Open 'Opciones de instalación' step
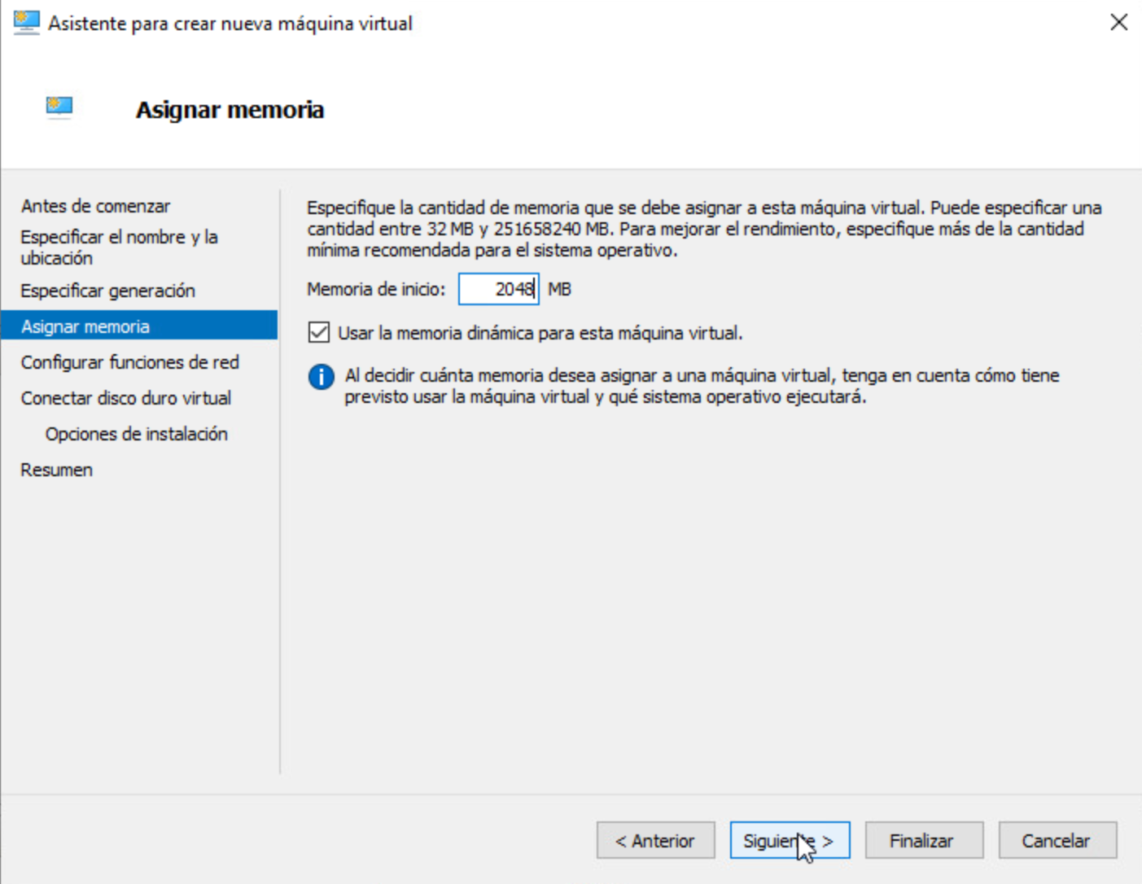Image resolution: width=1142 pixels, height=884 pixels. 137,434
